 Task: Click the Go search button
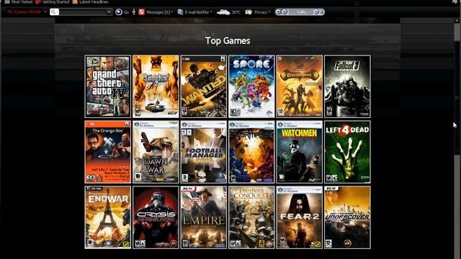(x=122, y=12)
